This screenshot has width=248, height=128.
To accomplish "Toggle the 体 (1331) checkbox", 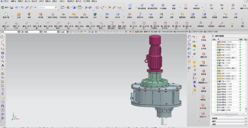I will [x=218, y=65].
